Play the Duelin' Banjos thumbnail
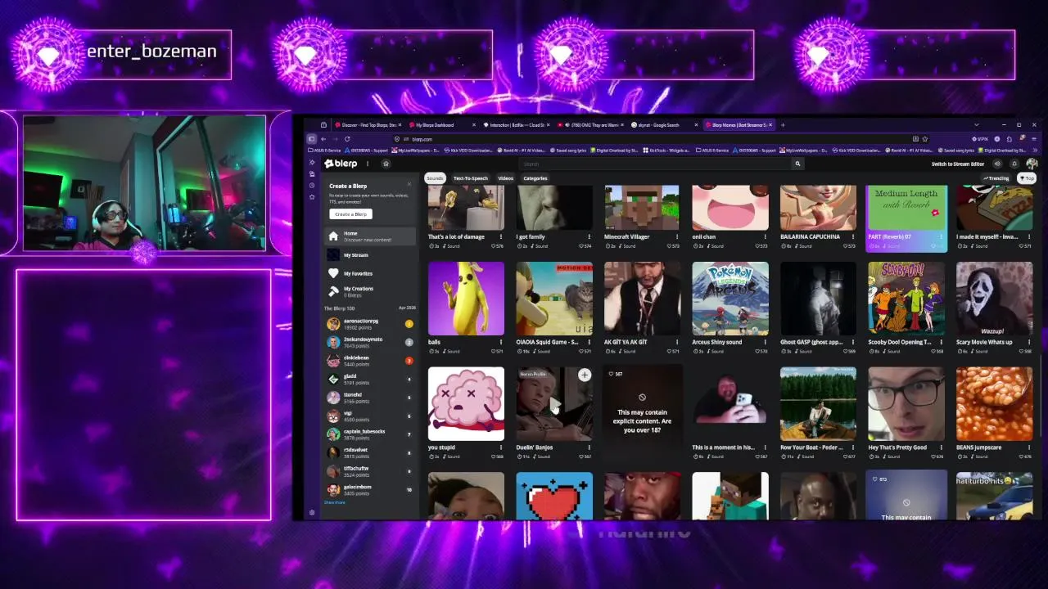Image resolution: width=1048 pixels, height=589 pixels. coord(553,405)
